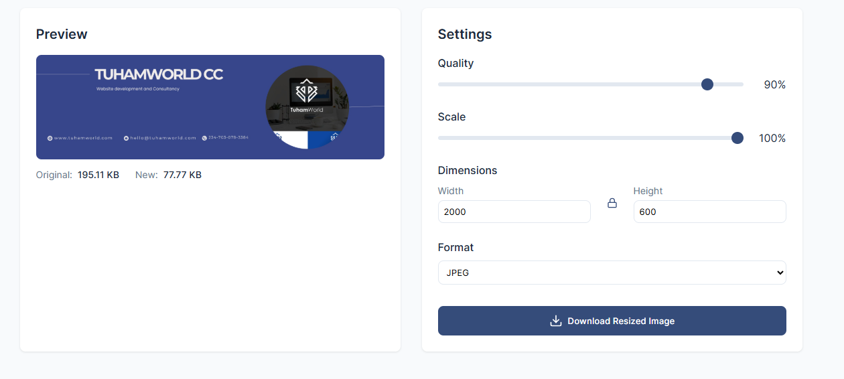Click the New file size 77.77 KB
This screenshot has width=844, height=379.
182,175
